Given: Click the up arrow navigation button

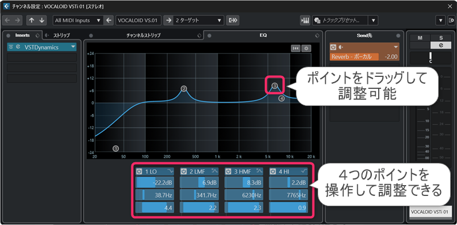Looking at the screenshot, I should pyautogui.click(x=32, y=21).
